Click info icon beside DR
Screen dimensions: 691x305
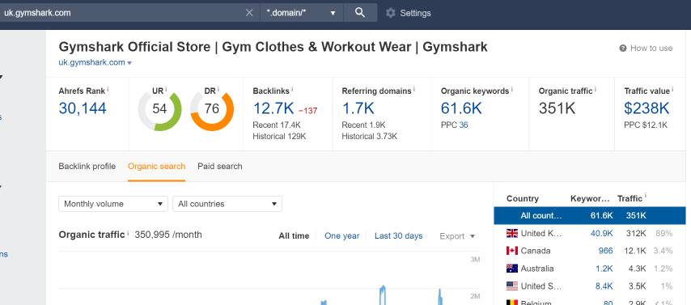(218, 89)
